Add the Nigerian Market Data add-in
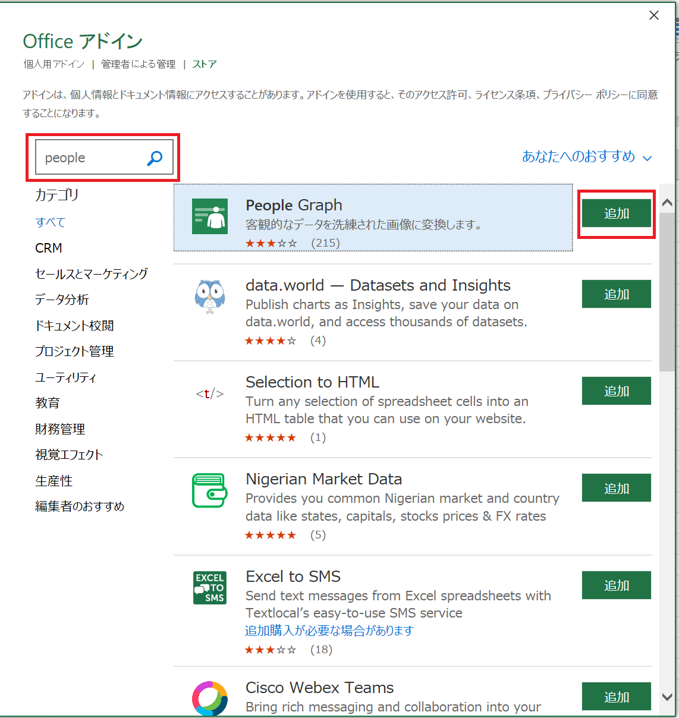This screenshot has height=718, width=679. click(617, 488)
